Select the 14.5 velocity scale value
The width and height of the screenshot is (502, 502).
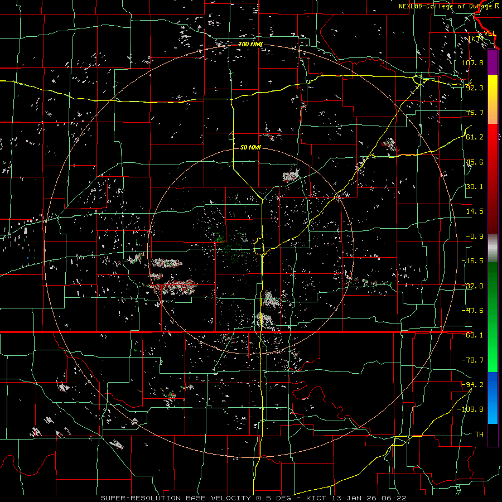(475, 211)
